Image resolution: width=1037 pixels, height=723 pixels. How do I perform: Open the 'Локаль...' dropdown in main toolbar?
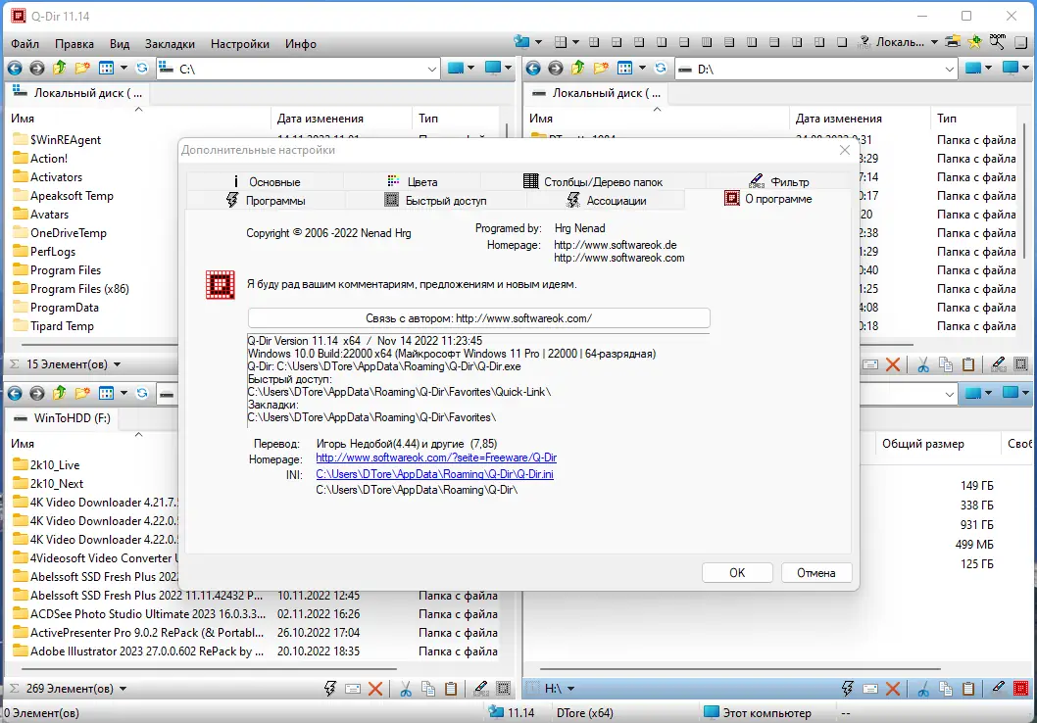coord(934,42)
